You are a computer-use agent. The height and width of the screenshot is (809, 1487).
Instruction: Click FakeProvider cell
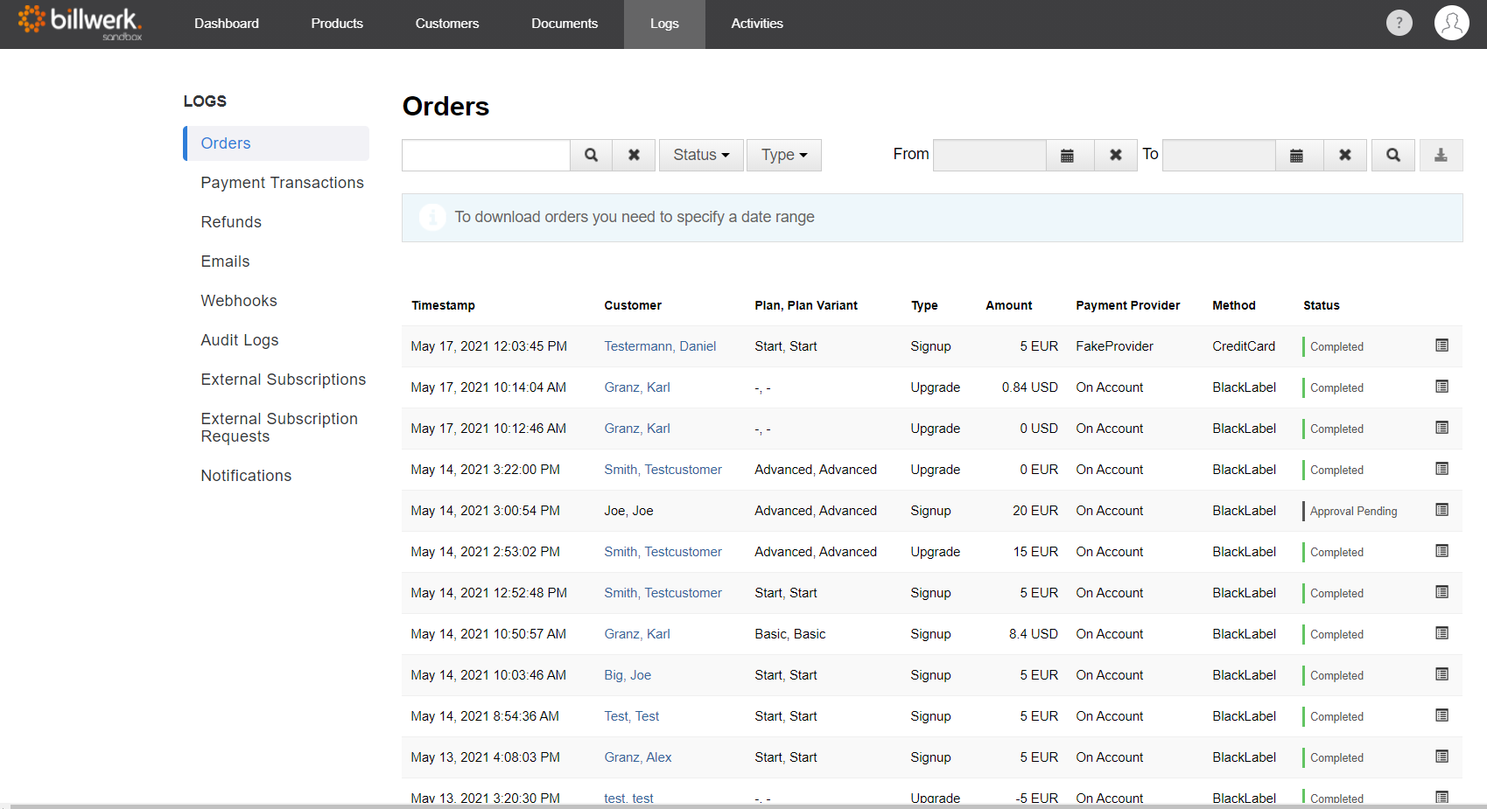(1114, 346)
